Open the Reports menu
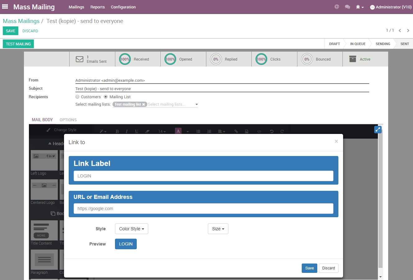Viewport: 413px width, 280px height. pos(97,7)
